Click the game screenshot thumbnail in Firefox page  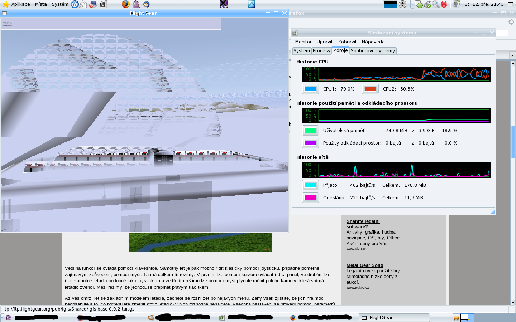(x=201, y=243)
